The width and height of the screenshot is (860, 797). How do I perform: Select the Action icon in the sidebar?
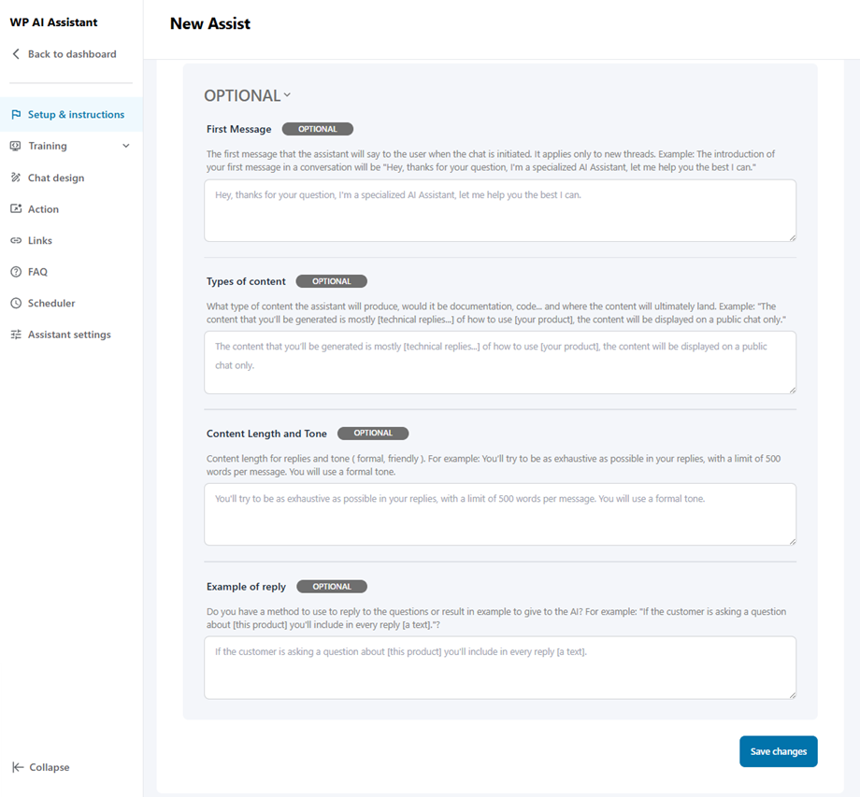[x=16, y=208]
